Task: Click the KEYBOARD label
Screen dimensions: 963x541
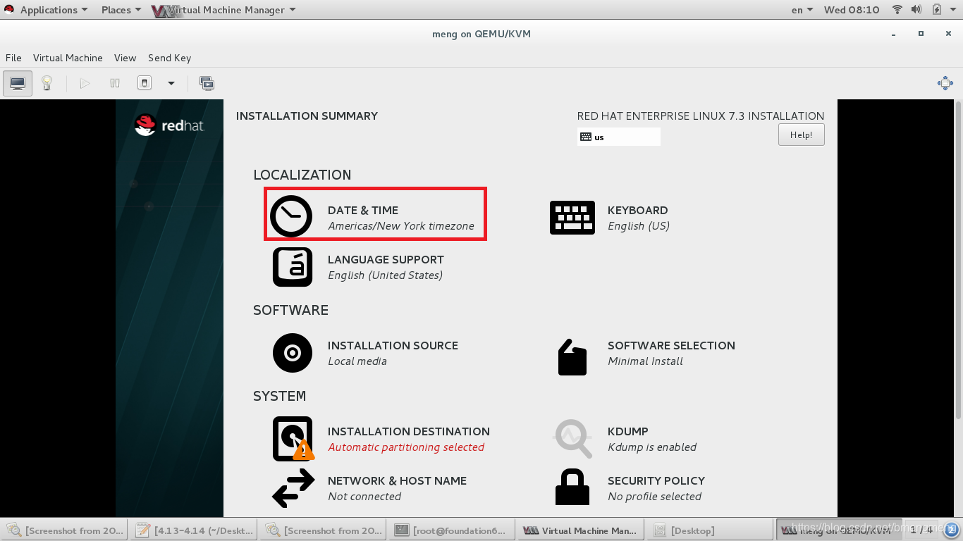Action: click(637, 210)
